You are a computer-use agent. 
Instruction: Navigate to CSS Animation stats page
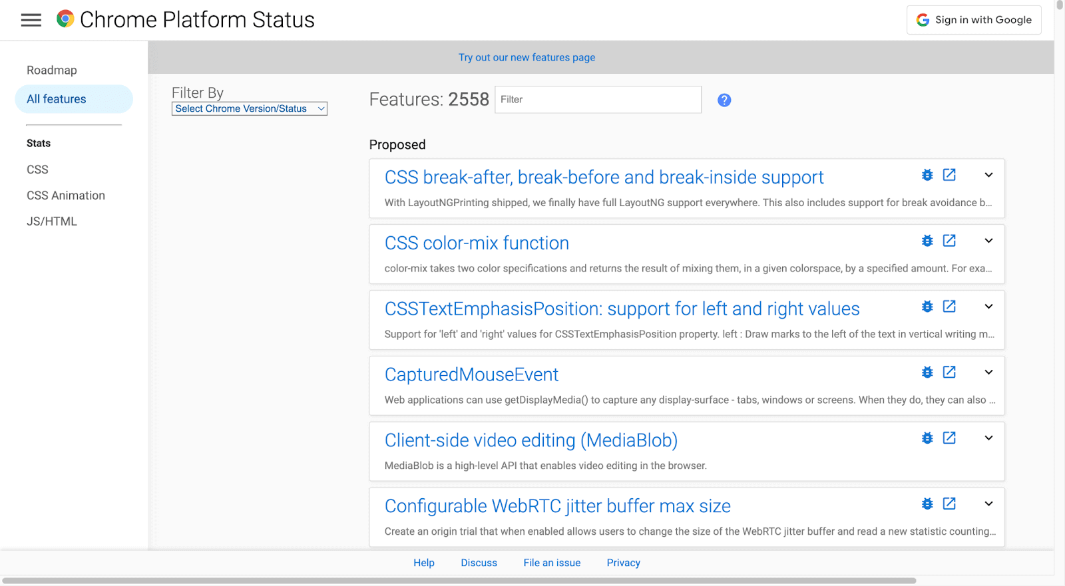65,195
